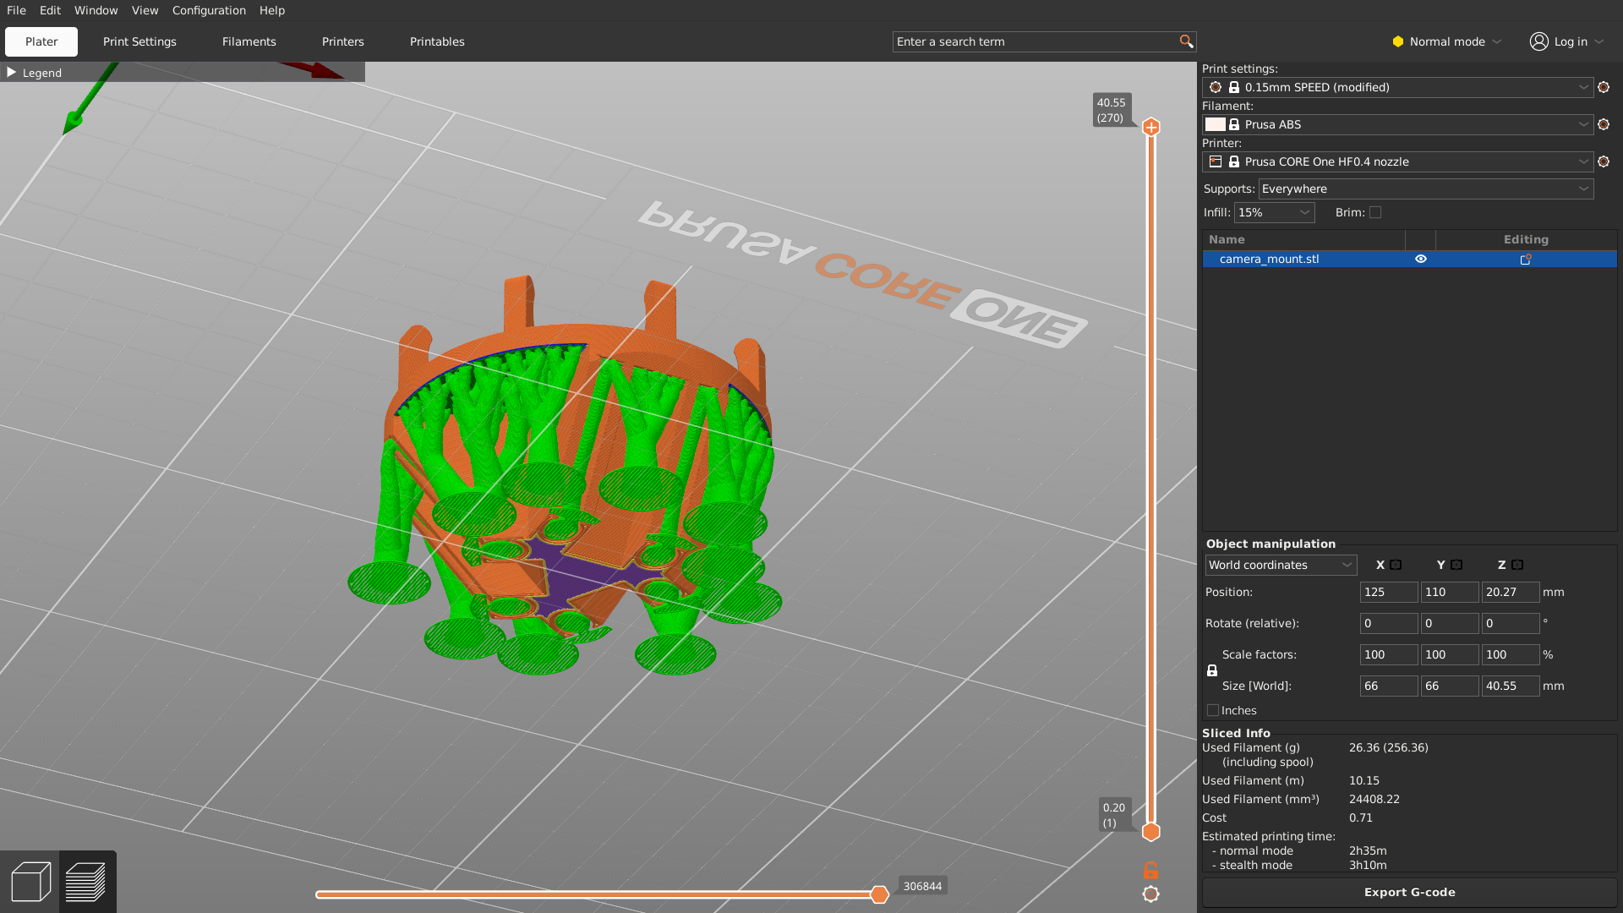The image size is (1623, 913).
Task: Switch to sliced layers preview icon
Action: [85, 882]
